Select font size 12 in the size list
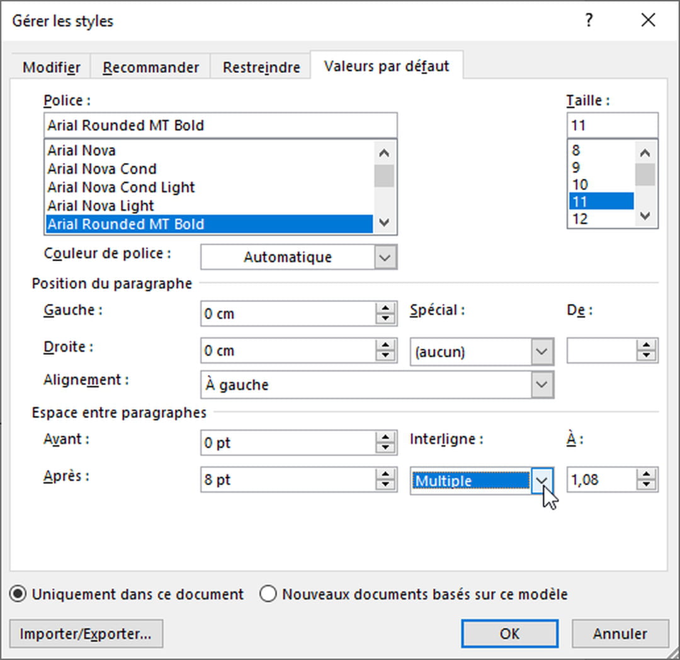 580,218
